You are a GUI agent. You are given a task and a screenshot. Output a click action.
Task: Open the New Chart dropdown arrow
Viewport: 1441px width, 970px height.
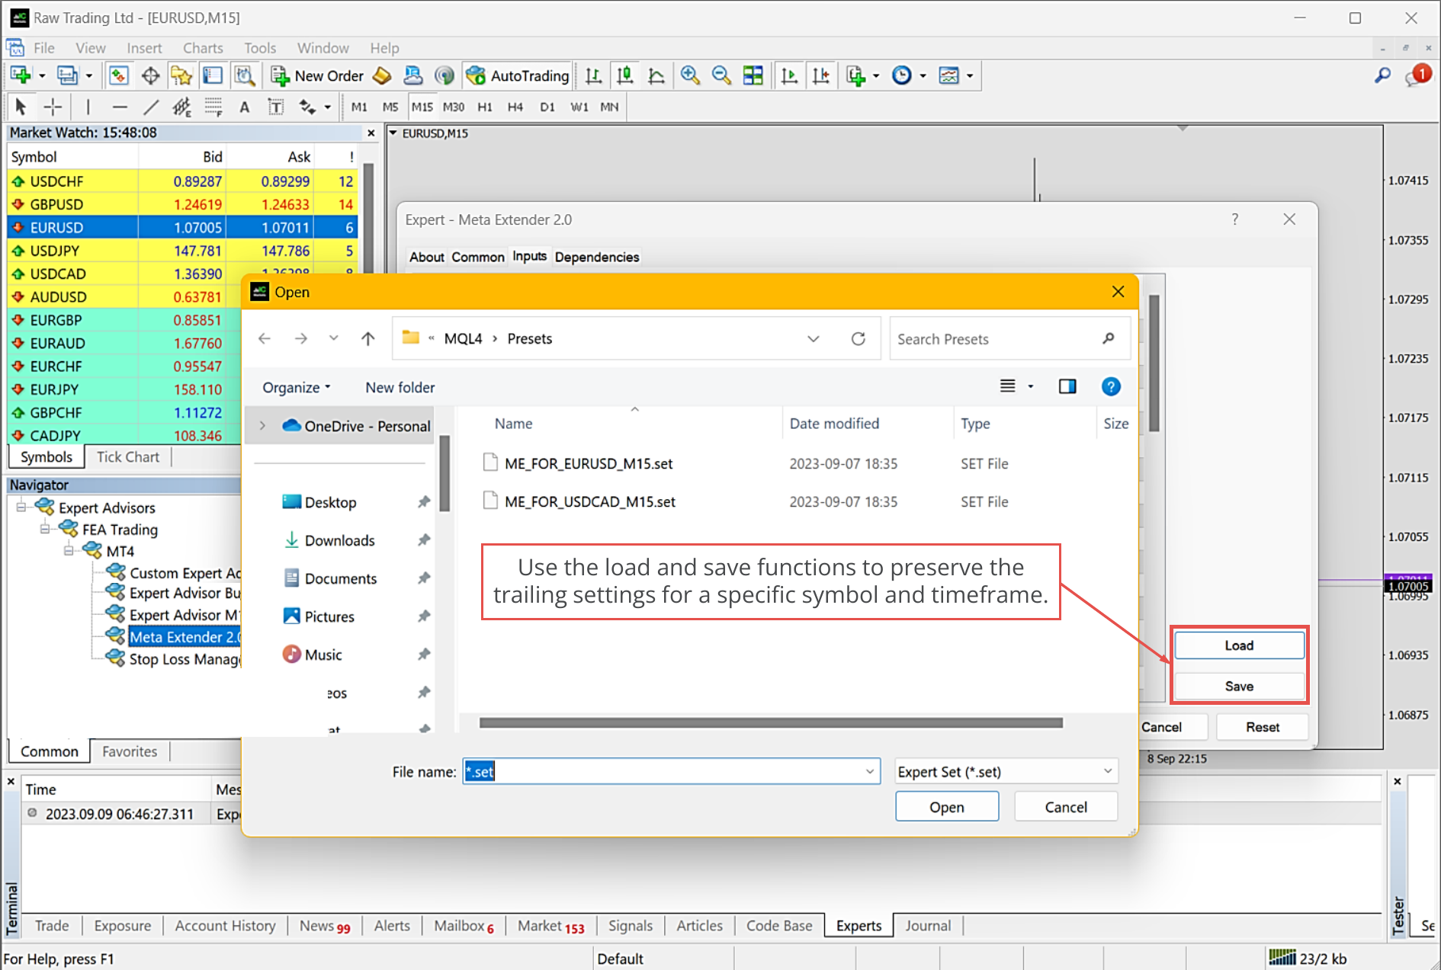42,75
